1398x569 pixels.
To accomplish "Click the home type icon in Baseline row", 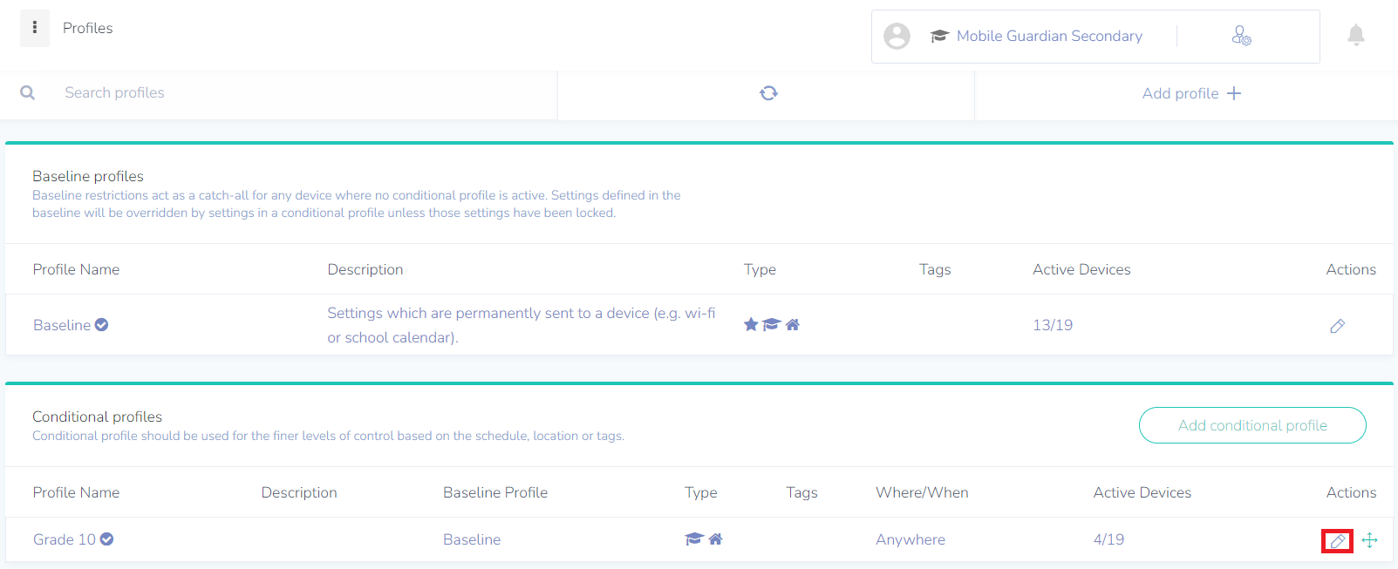I will pyautogui.click(x=793, y=324).
